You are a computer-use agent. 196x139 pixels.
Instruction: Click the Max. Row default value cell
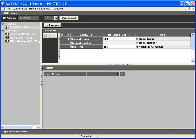click(x=119, y=47)
